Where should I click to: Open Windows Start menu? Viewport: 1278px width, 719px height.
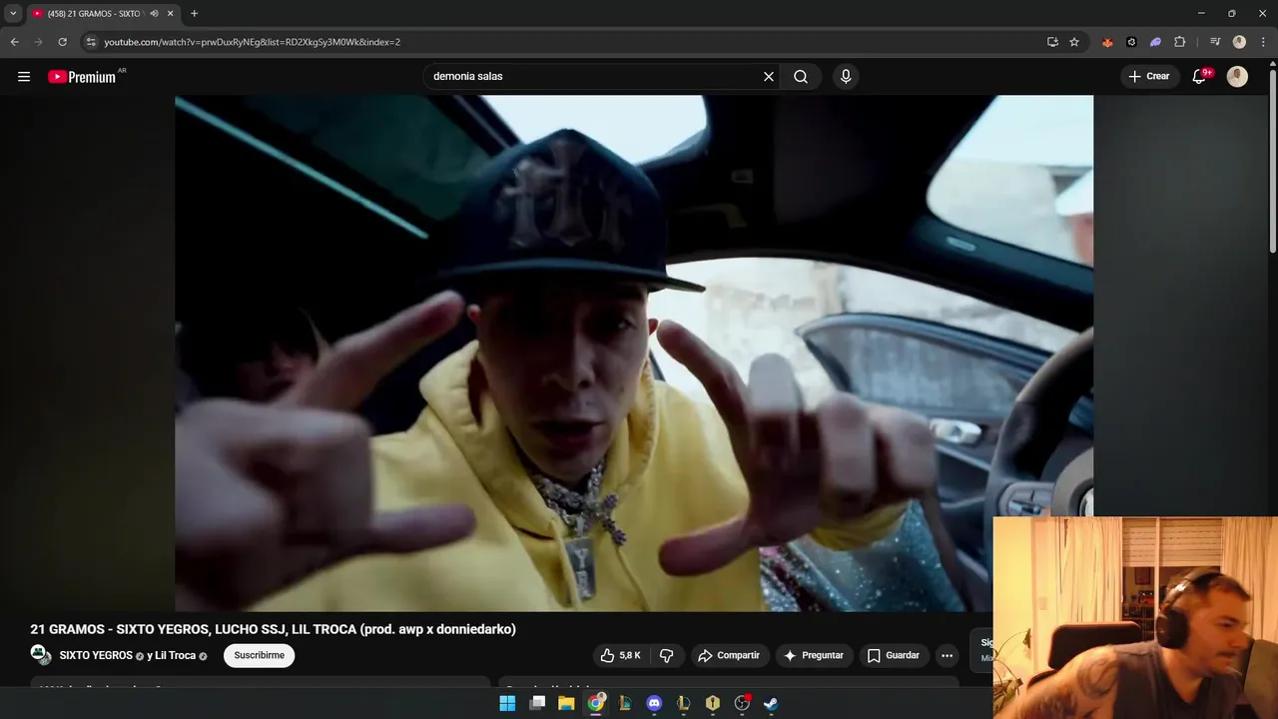[507, 703]
